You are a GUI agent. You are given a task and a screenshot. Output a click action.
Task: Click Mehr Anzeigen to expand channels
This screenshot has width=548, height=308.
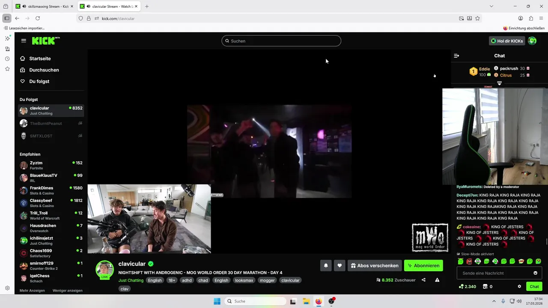(x=32, y=290)
